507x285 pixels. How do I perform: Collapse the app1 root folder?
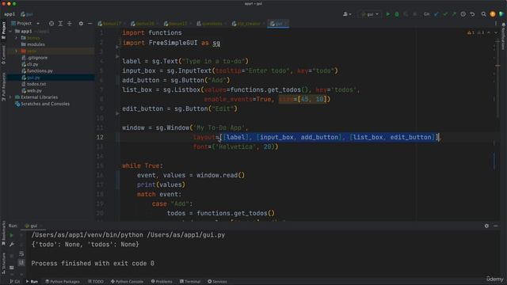[x=10, y=32]
